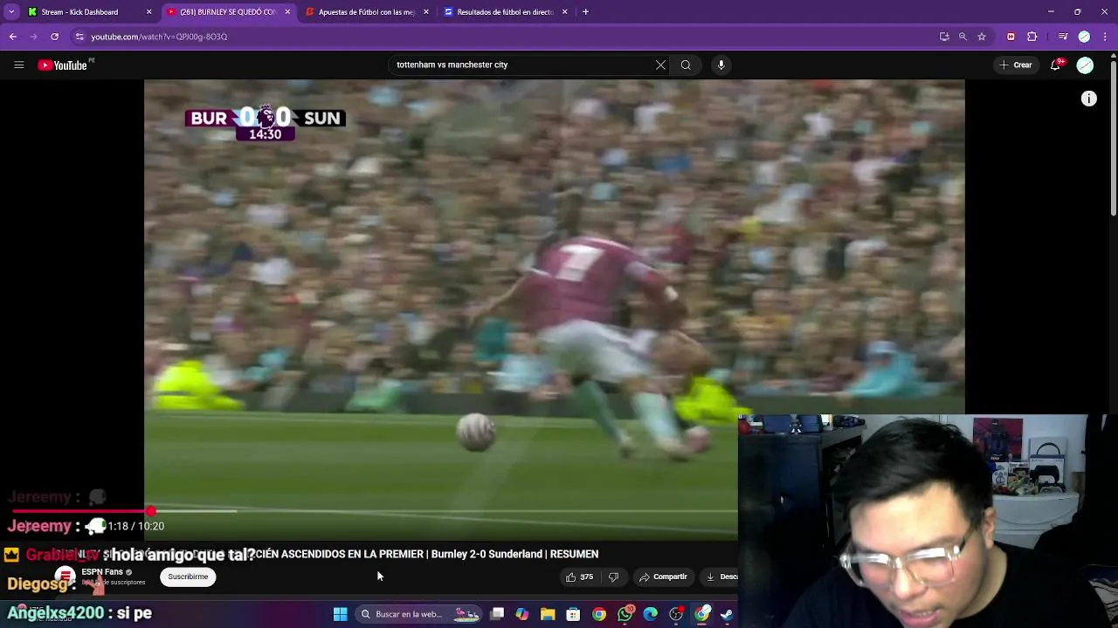
Task: Clear the search text with X icon
Action: [660, 65]
